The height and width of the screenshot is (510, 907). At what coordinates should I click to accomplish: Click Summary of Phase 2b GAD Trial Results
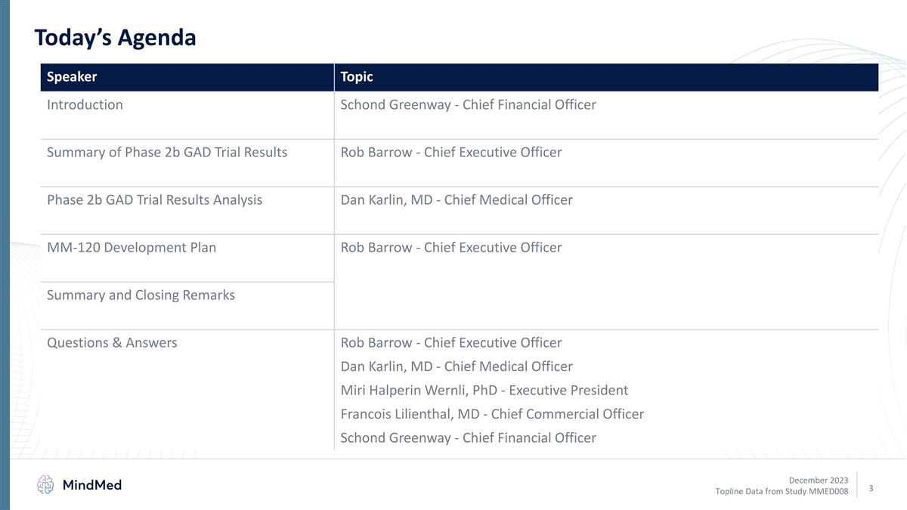(x=167, y=153)
